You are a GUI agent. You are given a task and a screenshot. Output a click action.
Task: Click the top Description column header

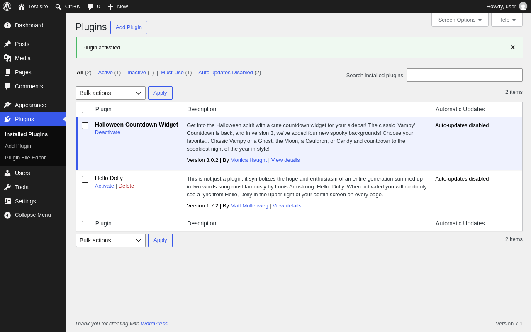pyautogui.click(x=202, y=109)
